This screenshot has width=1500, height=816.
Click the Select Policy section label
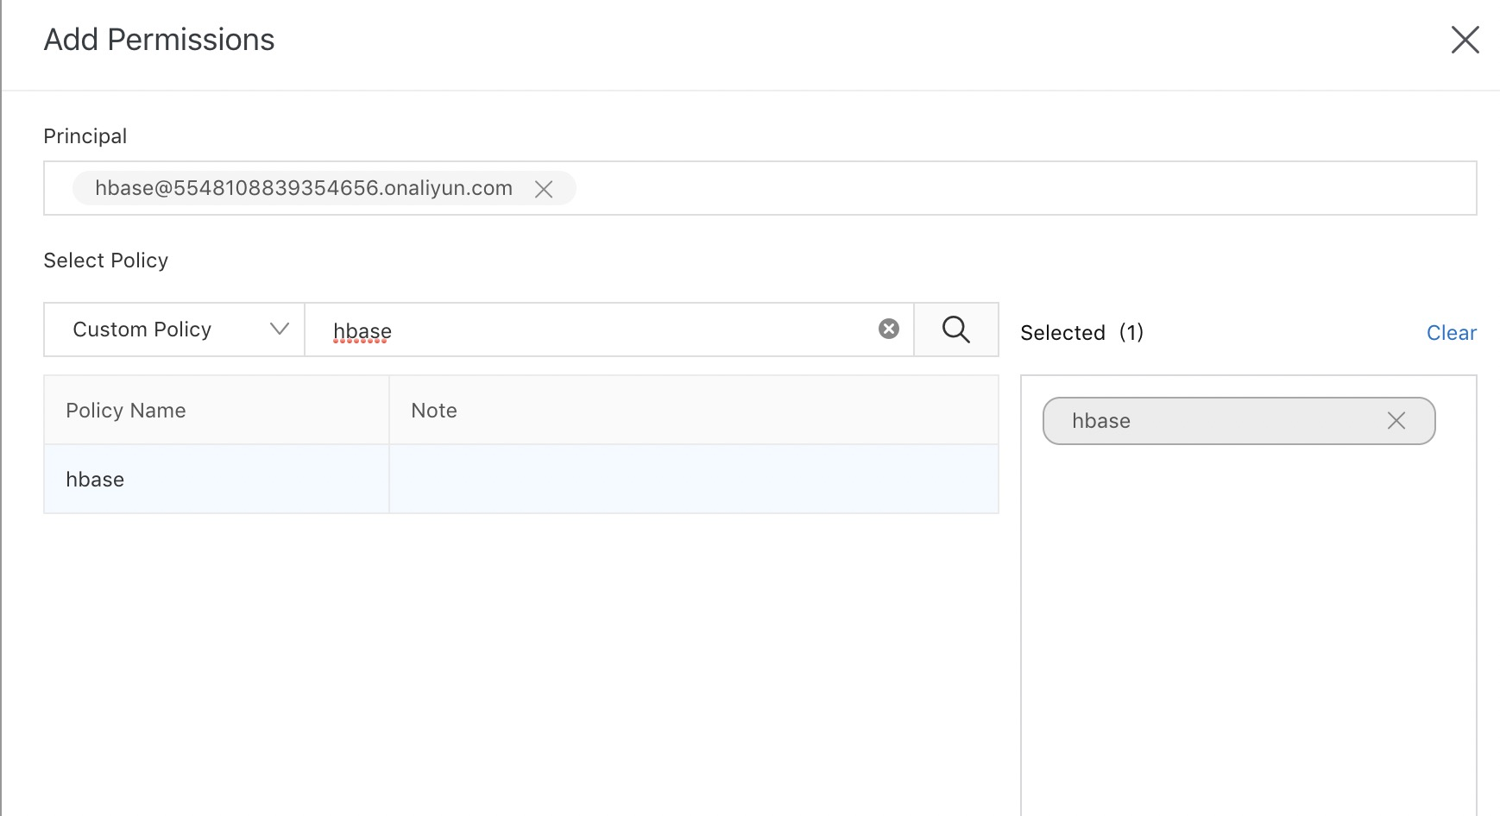[106, 260]
